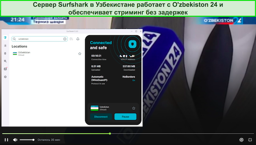Click the Uzbekistan flag in Locations list
This screenshot has width=256, height=145.
[x=15, y=54]
